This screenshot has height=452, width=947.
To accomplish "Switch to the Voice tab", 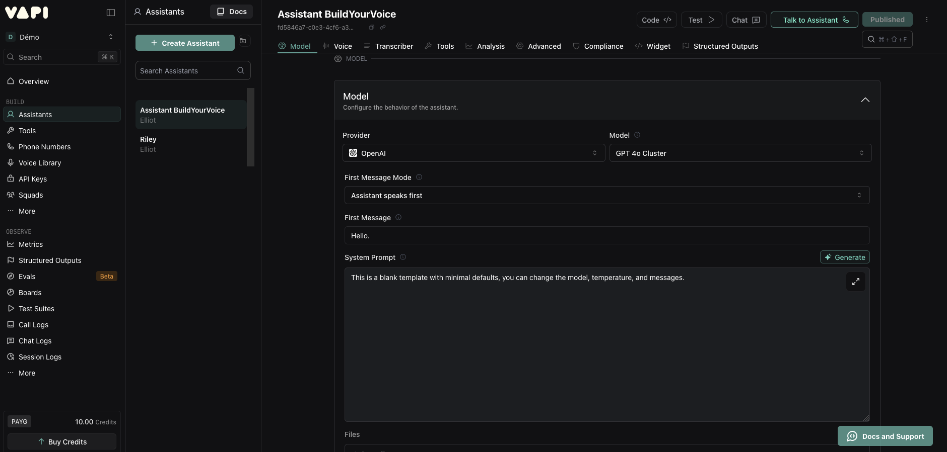I will (x=337, y=46).
